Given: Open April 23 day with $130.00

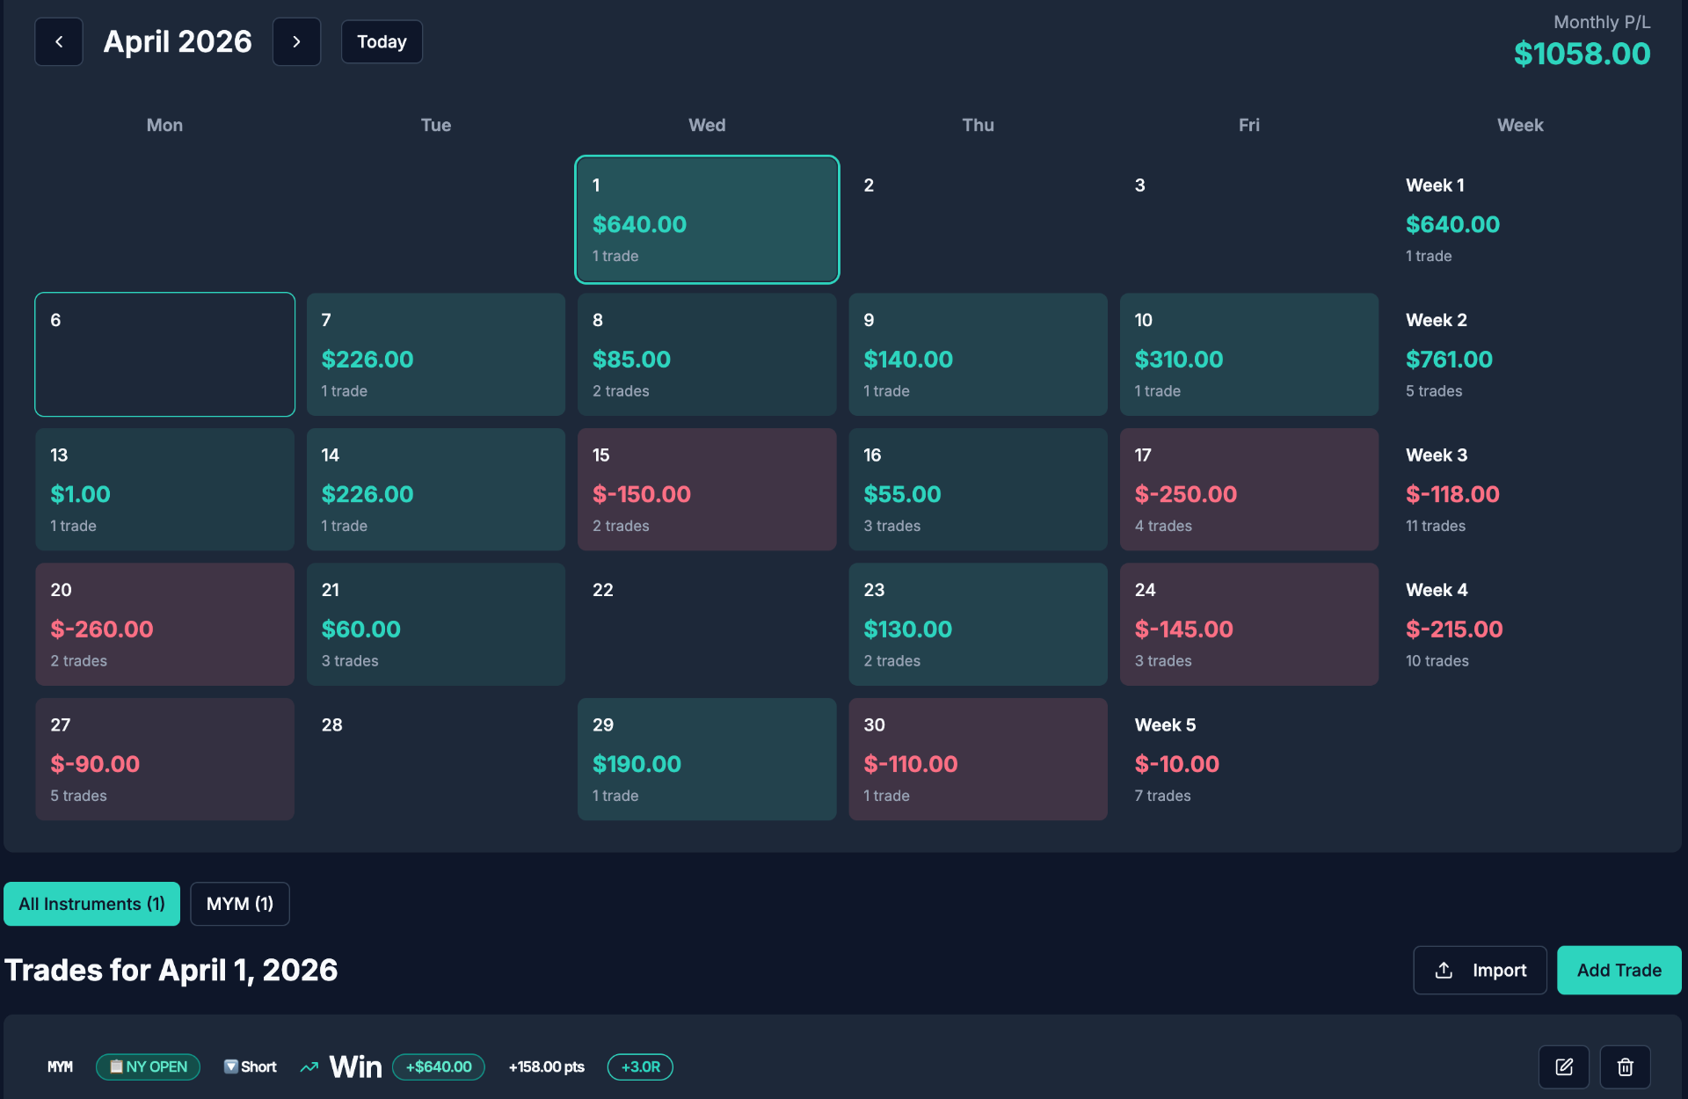Looking at the screenshot, I should tap(978, 624).
